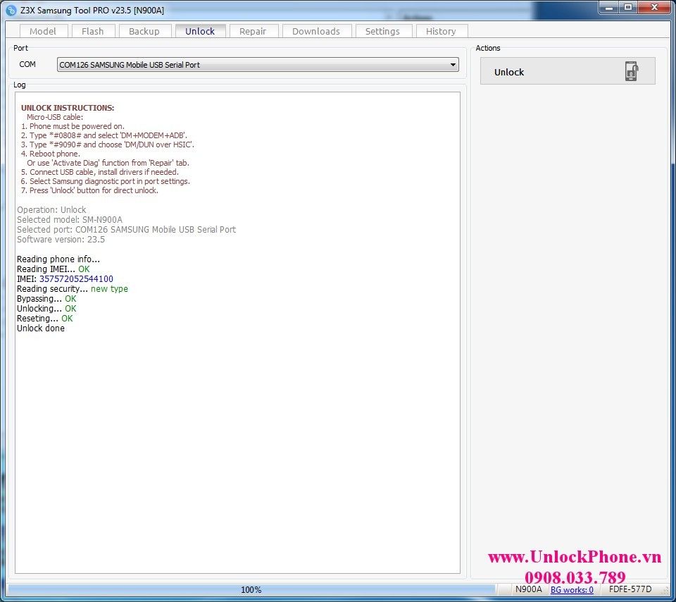The height and width of the screenshot is (602, 676).
Task: Open the Settings tab
Action: [x=382, y=31]
